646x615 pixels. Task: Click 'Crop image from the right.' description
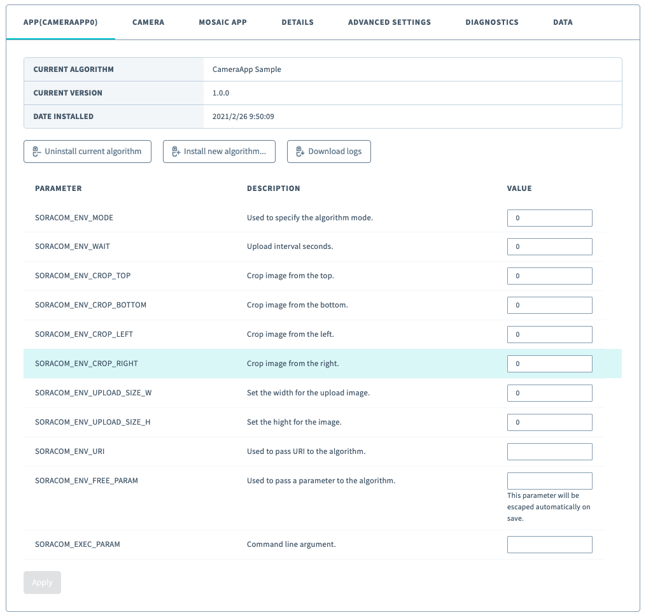(293, 363)
